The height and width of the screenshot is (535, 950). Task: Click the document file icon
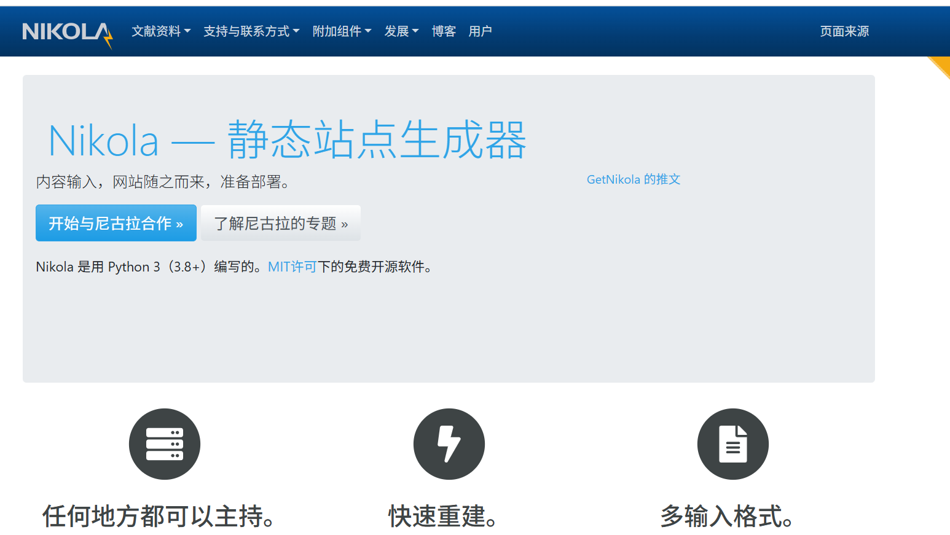coord(732,444)
